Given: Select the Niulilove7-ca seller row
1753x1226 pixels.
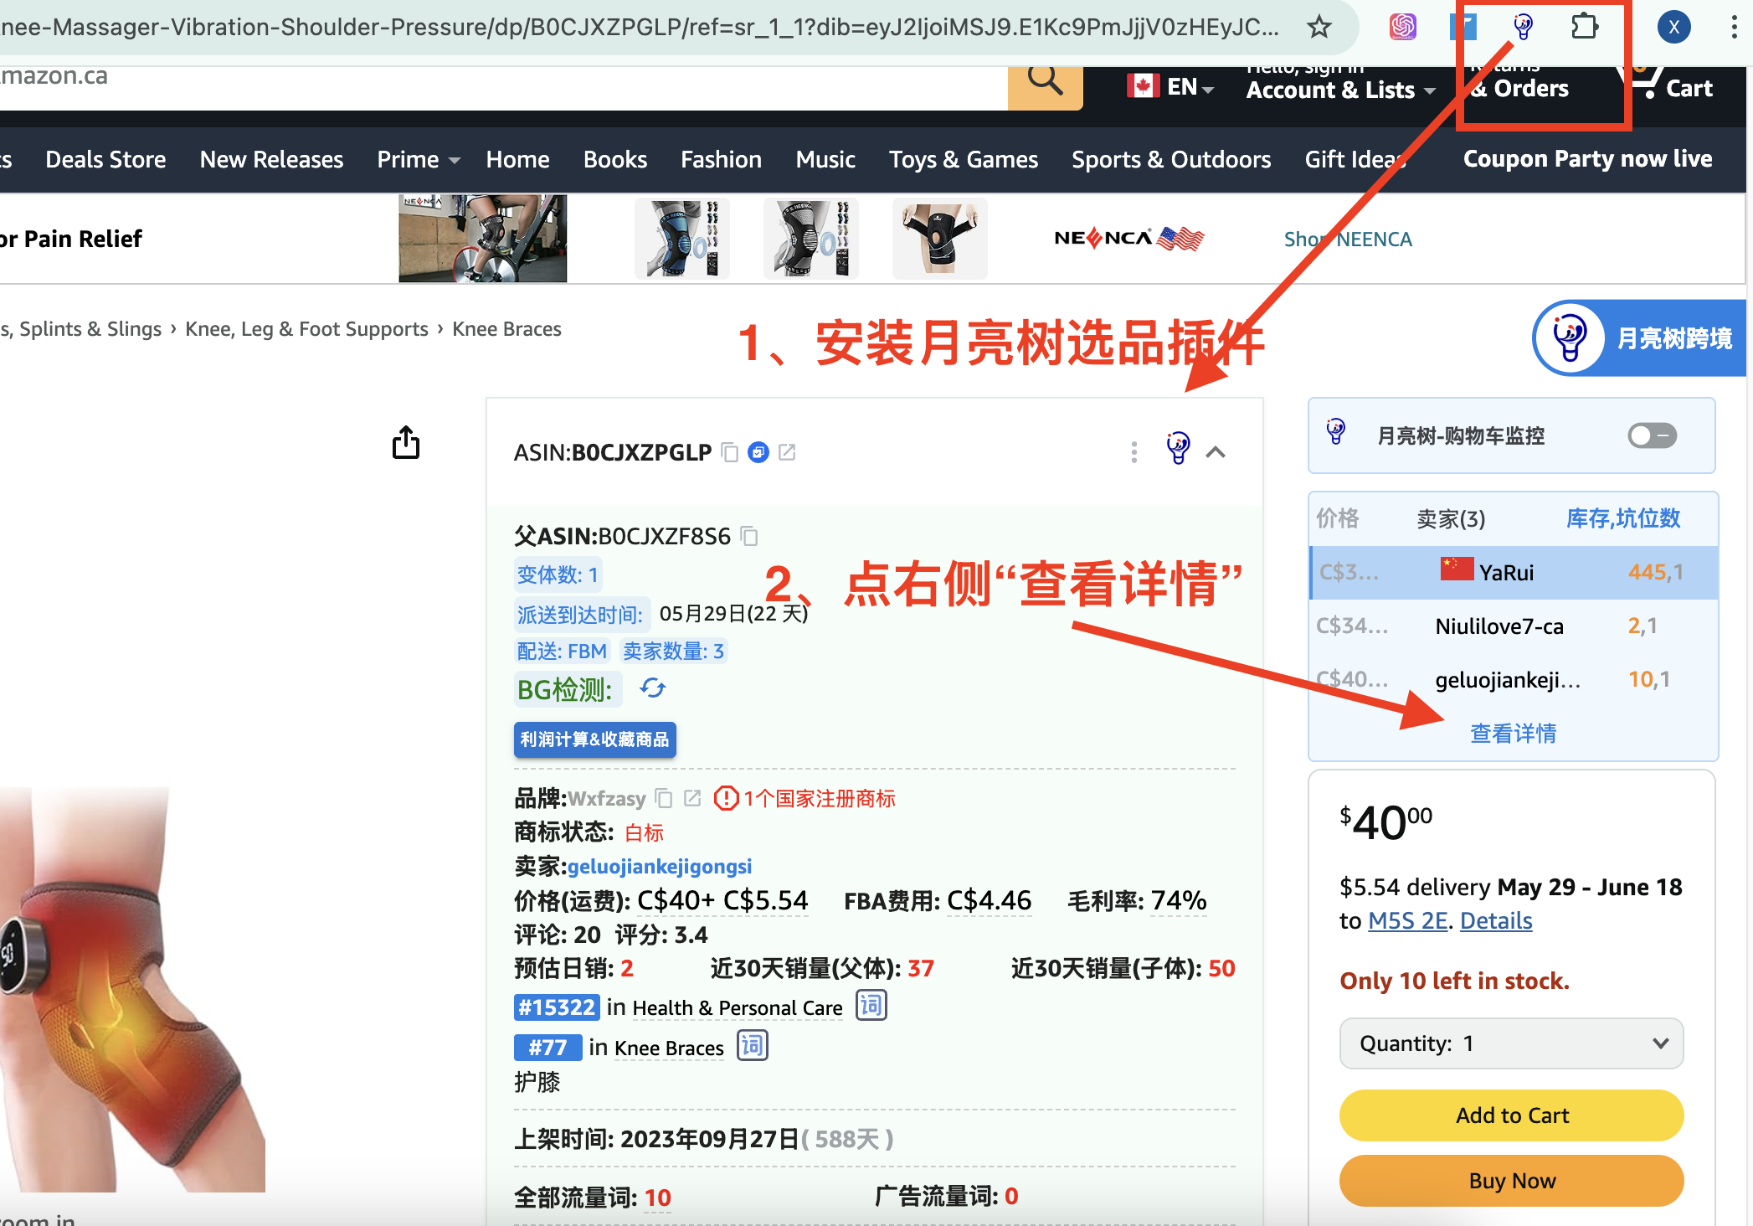Looking at the screenshot, I should click(1514, 626).
